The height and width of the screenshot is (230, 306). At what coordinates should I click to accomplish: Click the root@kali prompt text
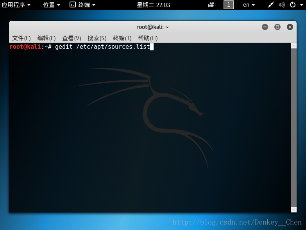25,47
